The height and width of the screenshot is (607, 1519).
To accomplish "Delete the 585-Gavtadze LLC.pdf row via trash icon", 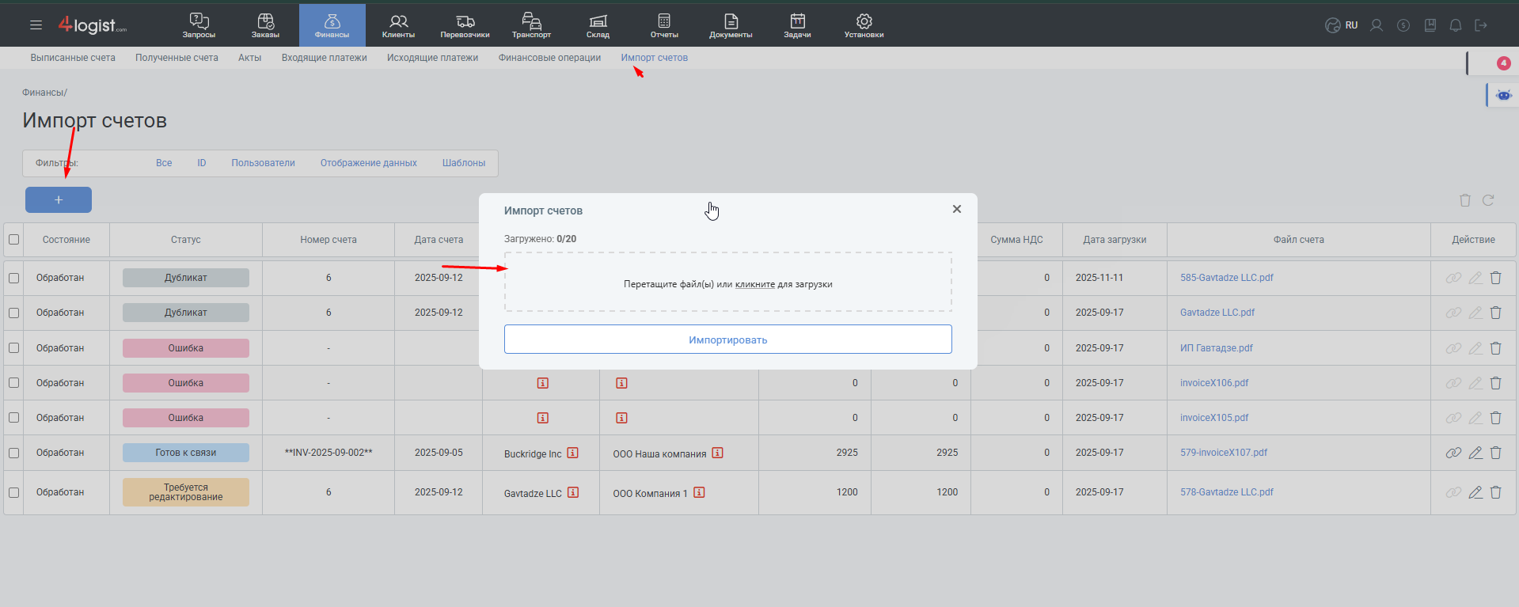I will (1495, 278).
